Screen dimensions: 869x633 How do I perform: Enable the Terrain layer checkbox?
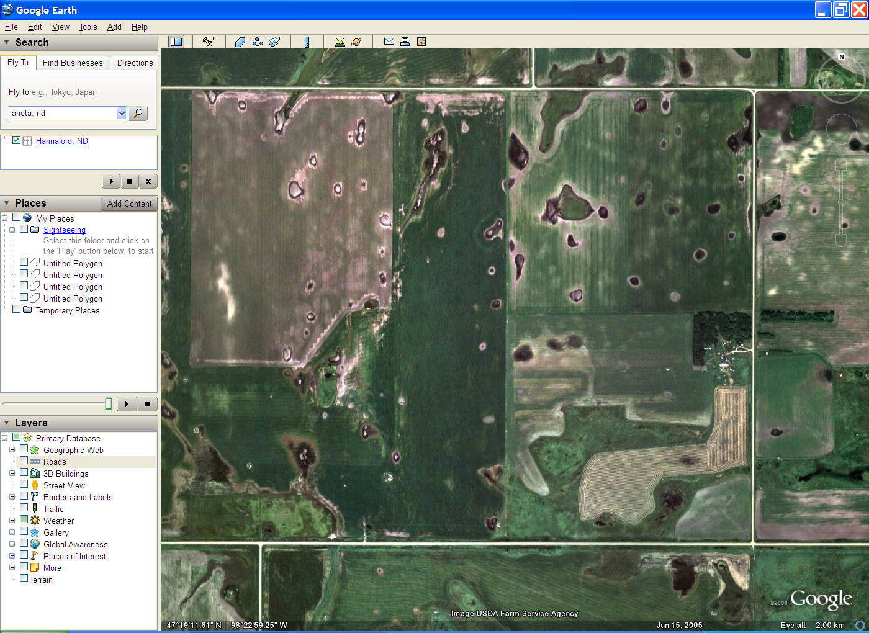coord(24,579)
